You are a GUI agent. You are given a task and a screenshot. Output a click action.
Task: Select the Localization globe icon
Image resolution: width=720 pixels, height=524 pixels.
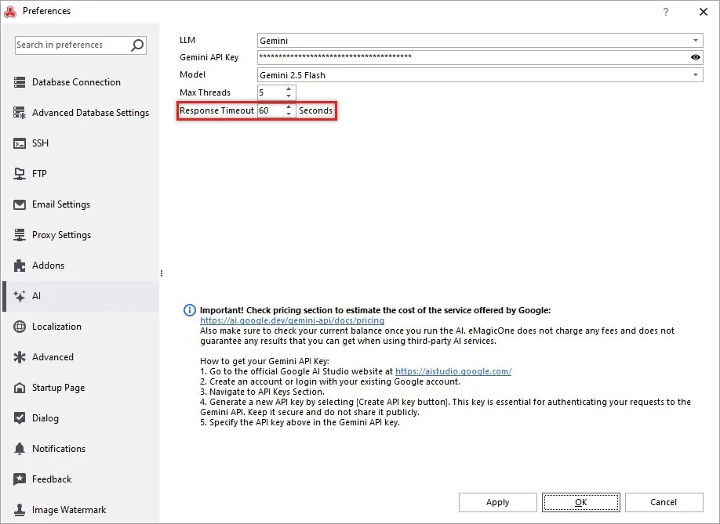(x=19, y=327)
